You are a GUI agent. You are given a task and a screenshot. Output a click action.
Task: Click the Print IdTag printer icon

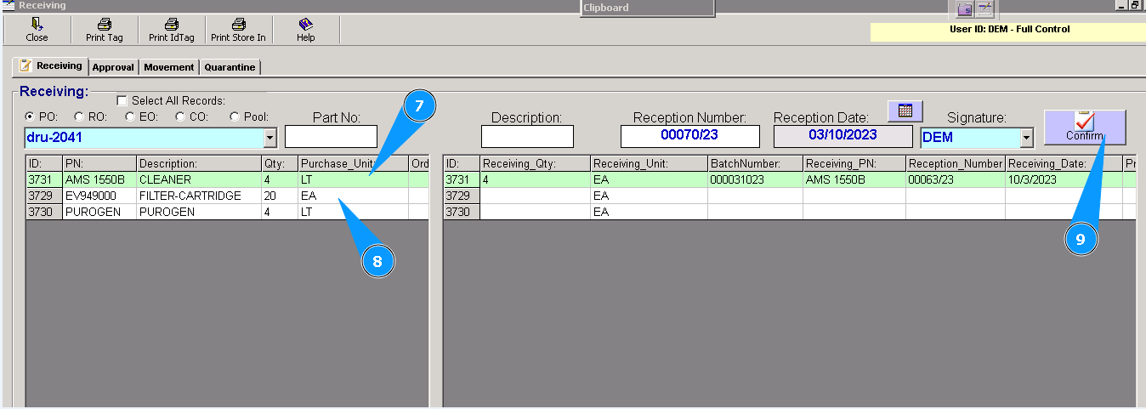click(x=171, y=24)
